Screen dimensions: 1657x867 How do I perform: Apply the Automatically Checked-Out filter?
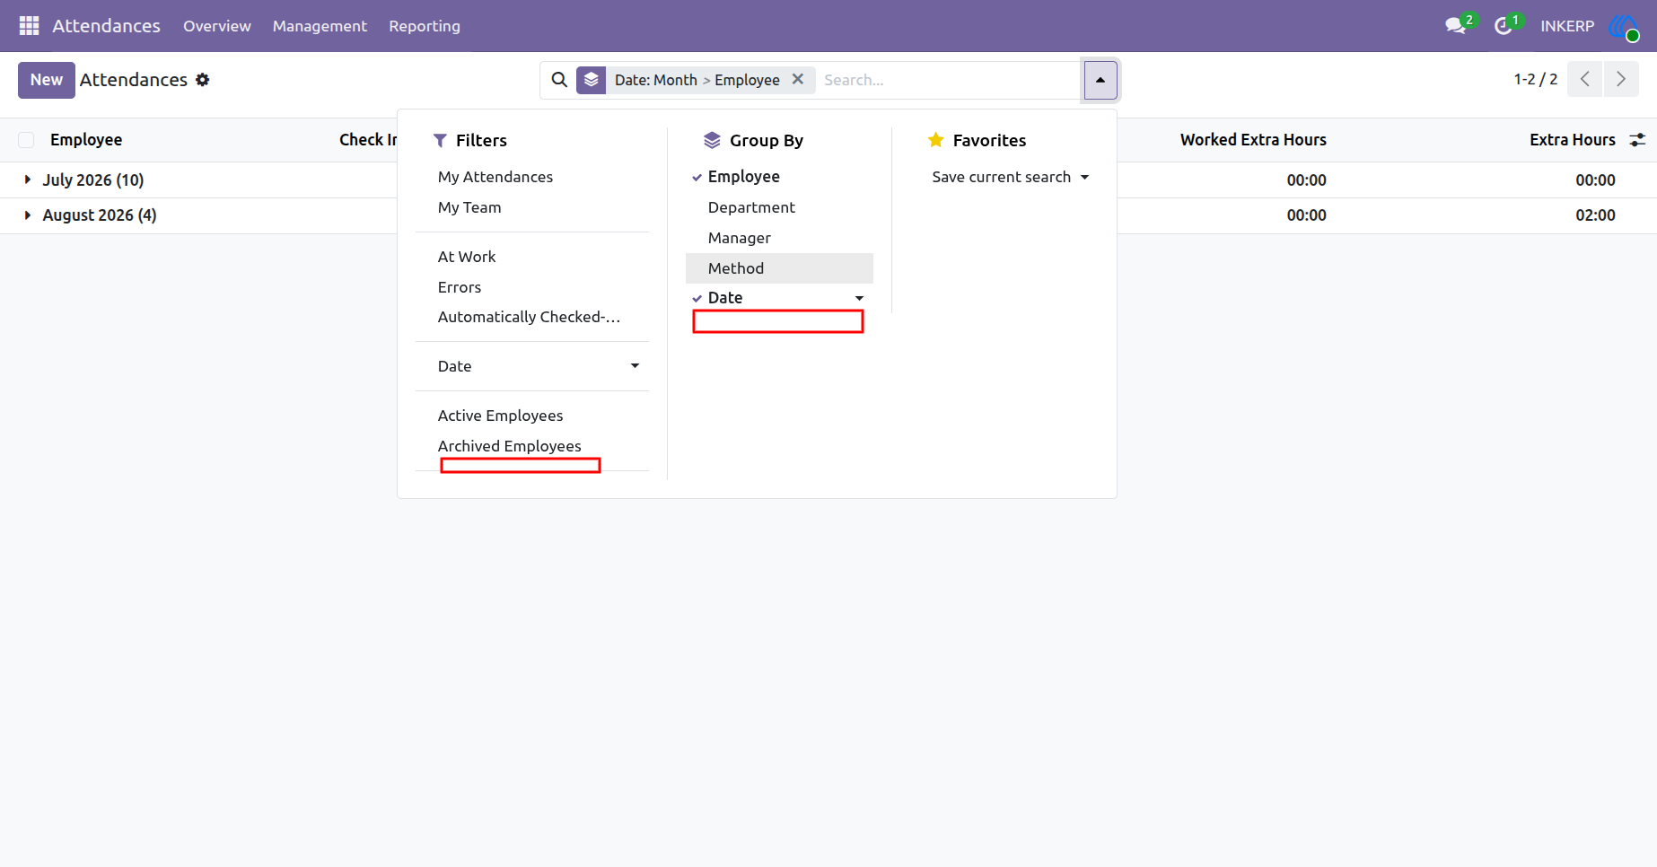coord(532,317)
